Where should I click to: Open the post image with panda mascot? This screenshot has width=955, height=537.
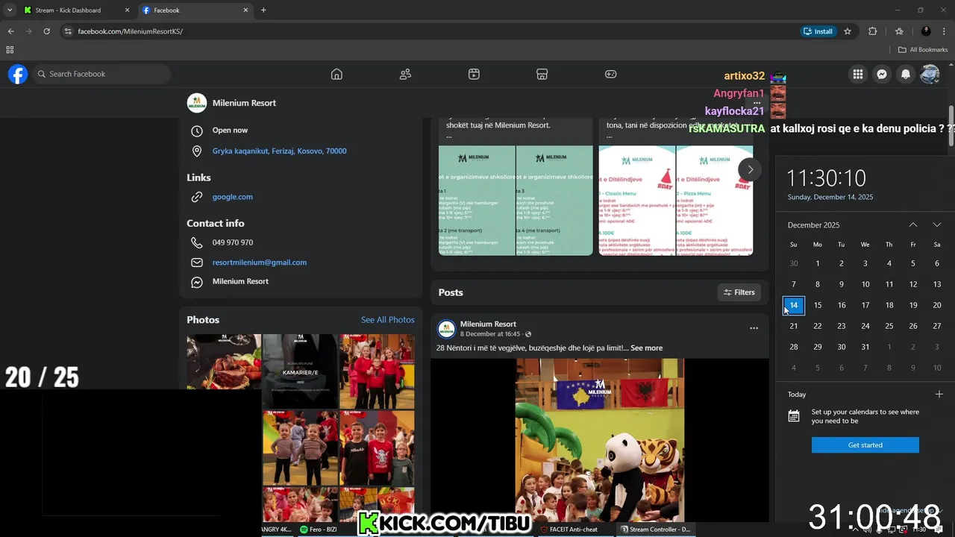pos(600,440)
